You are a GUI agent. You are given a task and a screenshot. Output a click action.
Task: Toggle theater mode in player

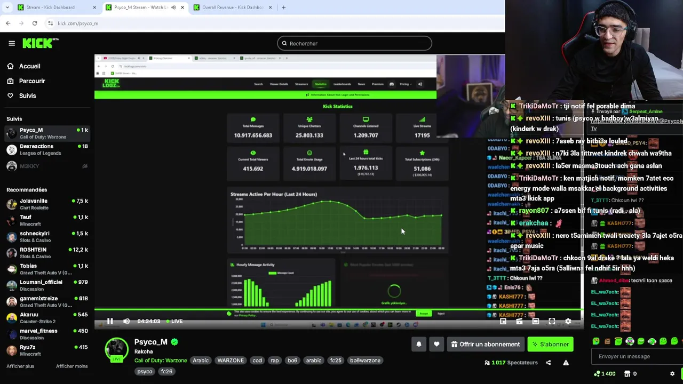536,321
